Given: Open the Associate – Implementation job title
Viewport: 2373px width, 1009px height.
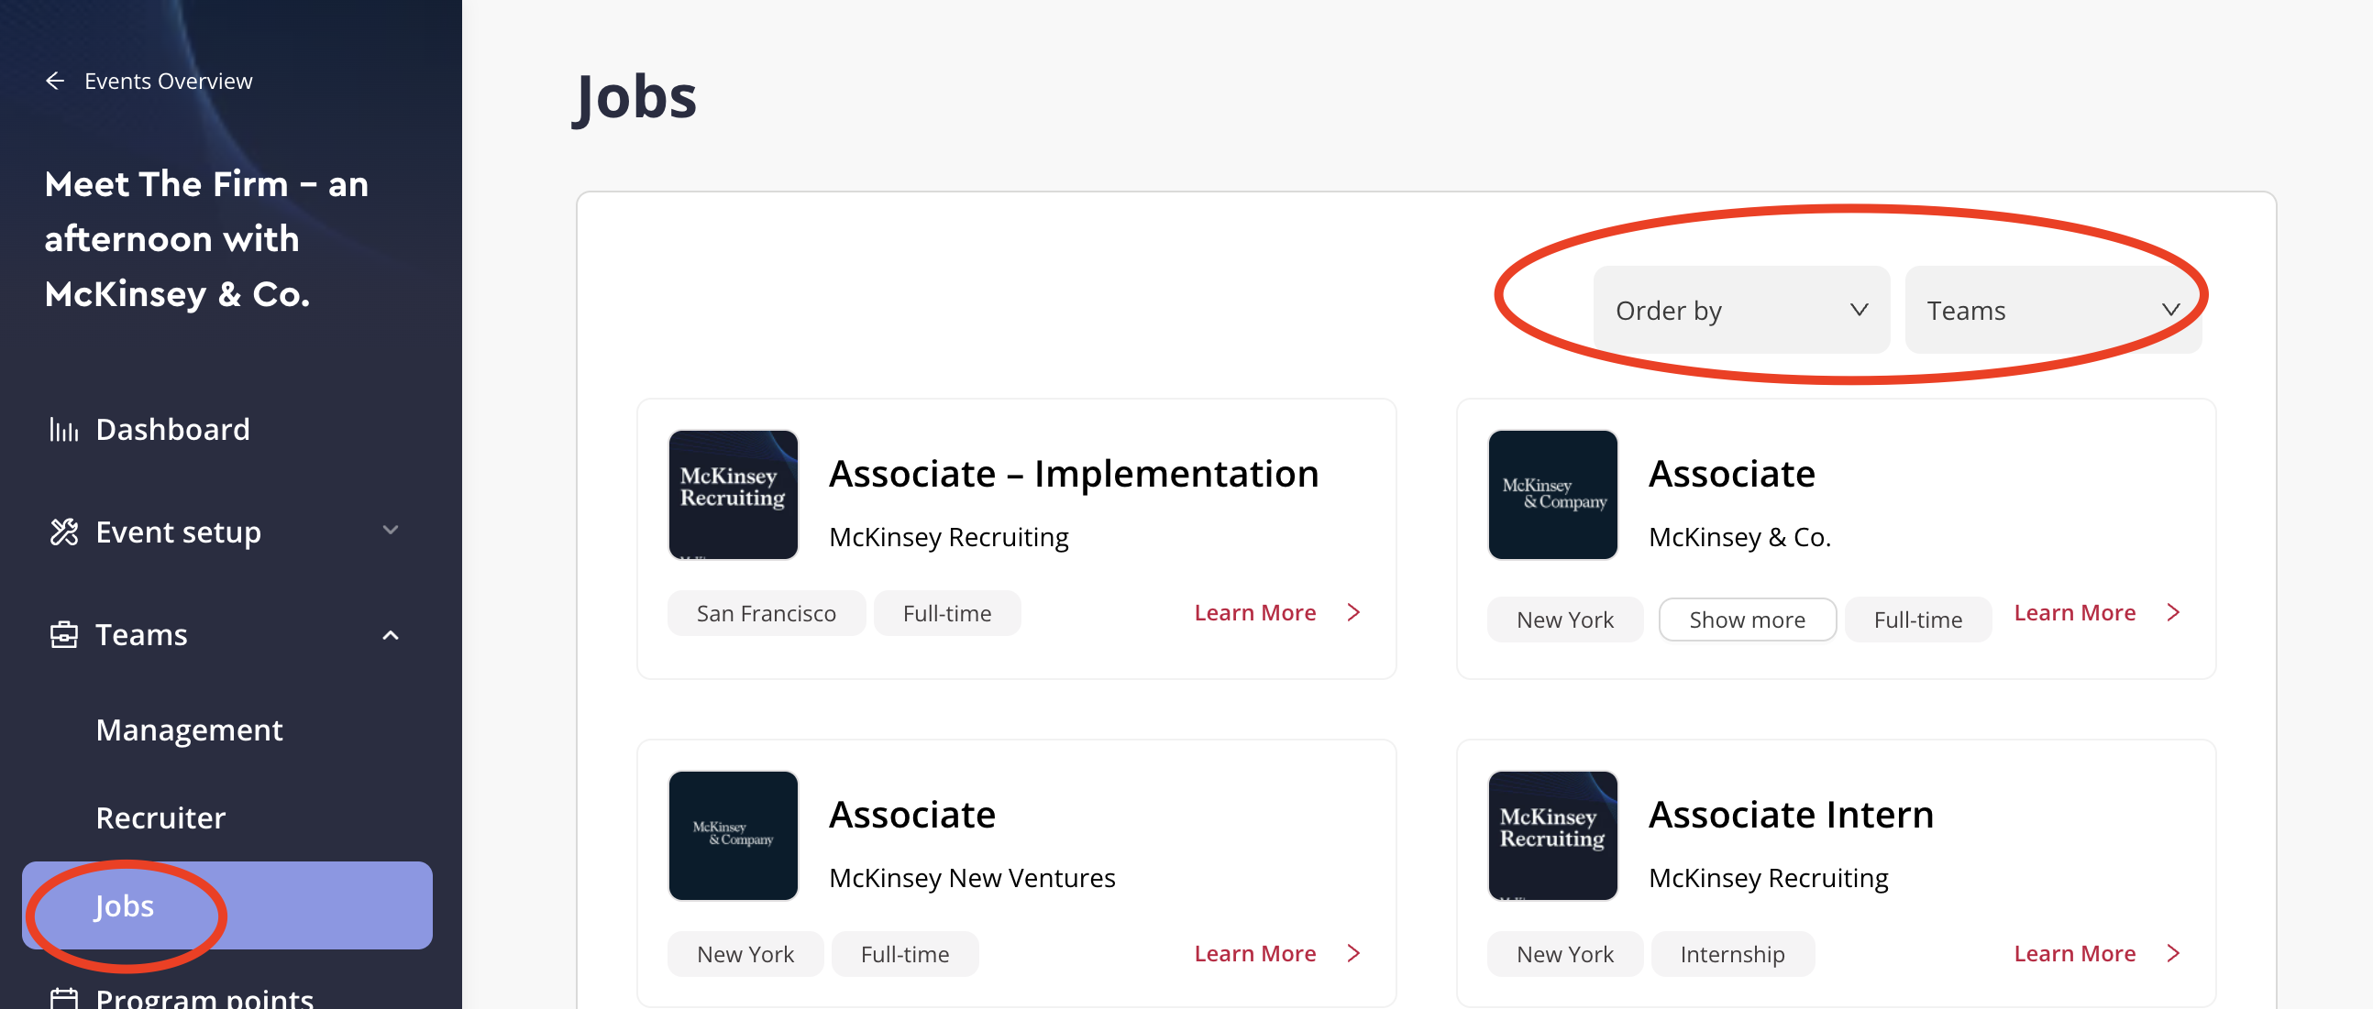Looking at the screenshot, I should 1074,474.
